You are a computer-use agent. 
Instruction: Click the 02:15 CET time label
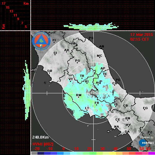pyautogui.click(x=139, y=39)
